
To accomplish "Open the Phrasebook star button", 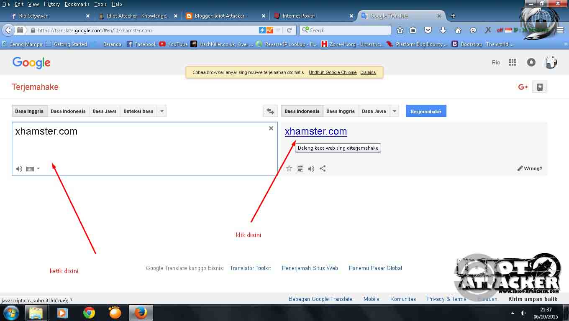I will tap(540, 87).
